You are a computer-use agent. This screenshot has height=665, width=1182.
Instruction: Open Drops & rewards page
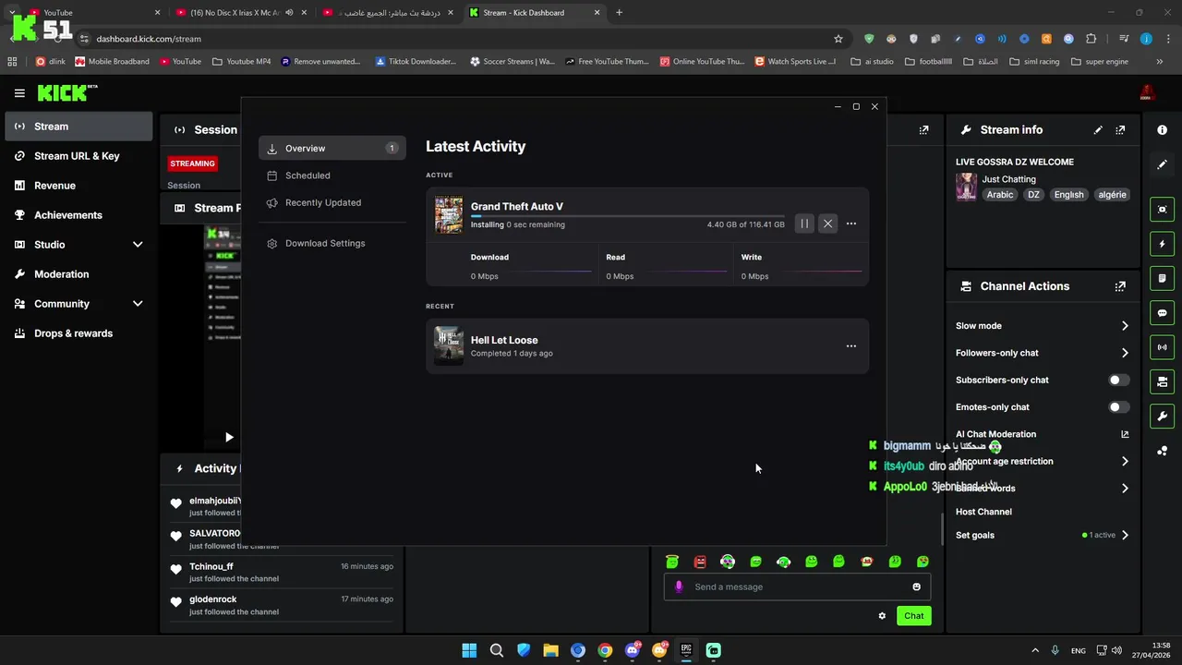78,333
